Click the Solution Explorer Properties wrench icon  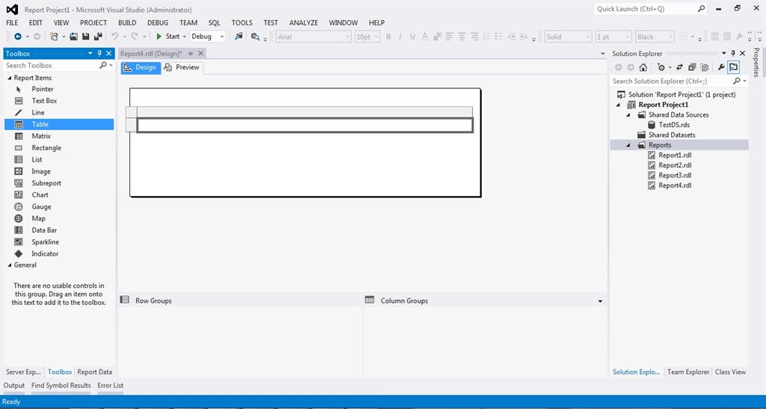720,67
